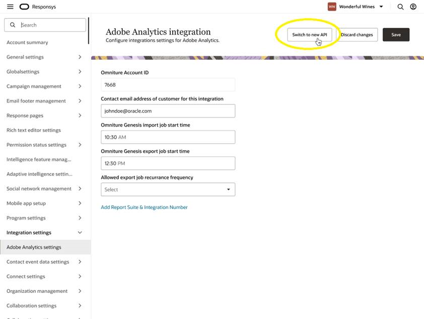The width and height of the screenshot is (424, 319).
Task: Click the export job start time field
Action: [x=168, y=163]
